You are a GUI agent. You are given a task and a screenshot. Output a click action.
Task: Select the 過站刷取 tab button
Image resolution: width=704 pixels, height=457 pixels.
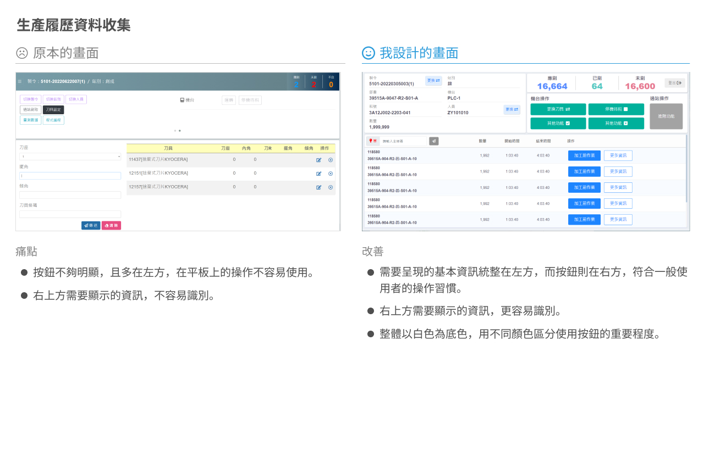point(30,110)
